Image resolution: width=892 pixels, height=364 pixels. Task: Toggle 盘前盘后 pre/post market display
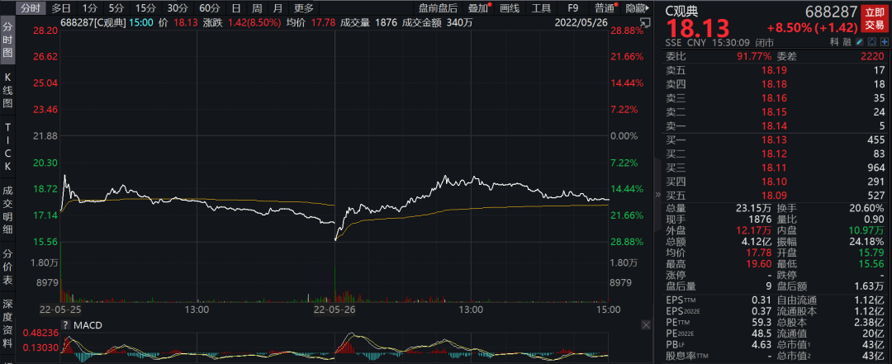(438, 7)
